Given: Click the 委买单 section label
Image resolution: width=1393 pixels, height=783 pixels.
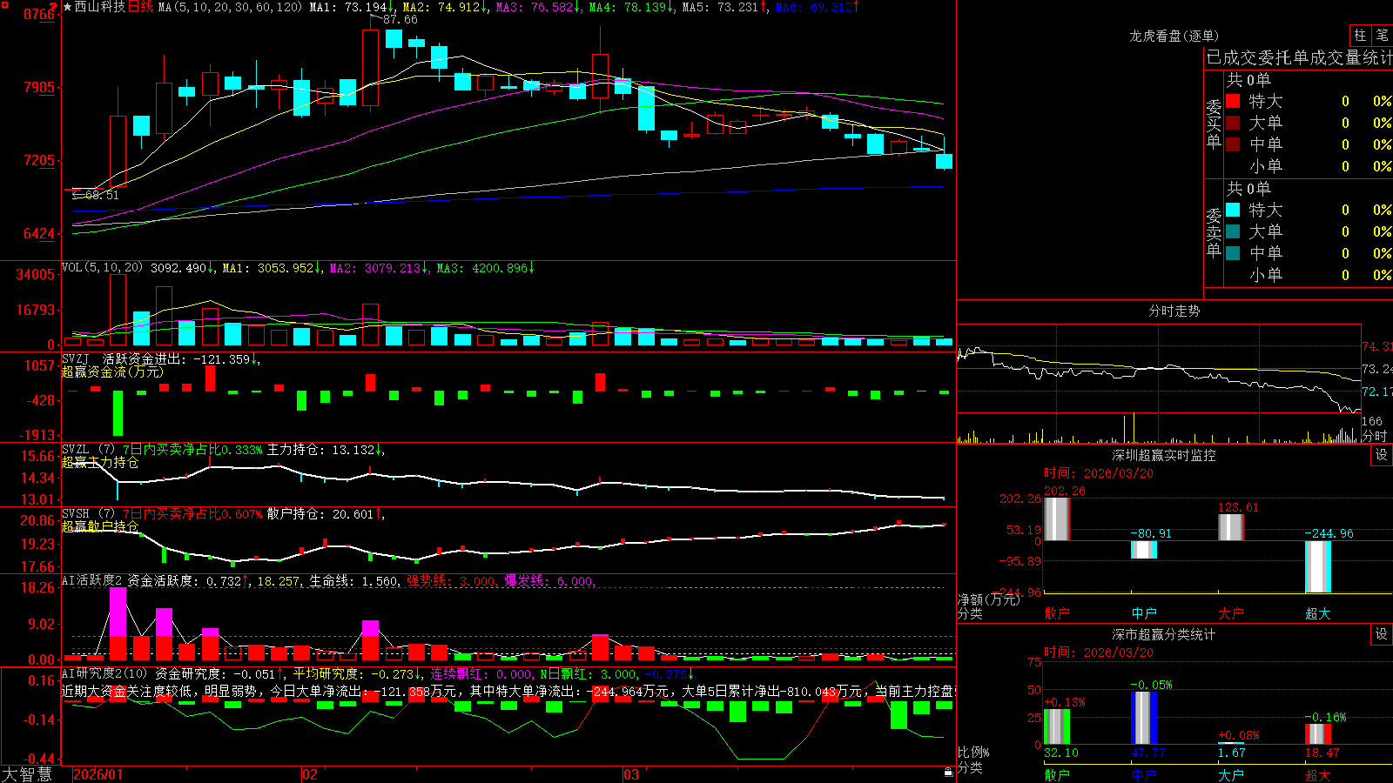Looking at the screenshot, I should click(x=1214, y=124).
